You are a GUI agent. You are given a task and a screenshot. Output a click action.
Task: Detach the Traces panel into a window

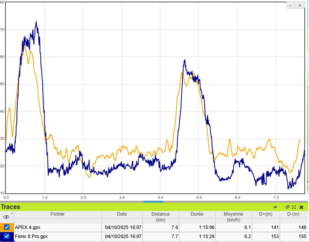tap(287, 207)
